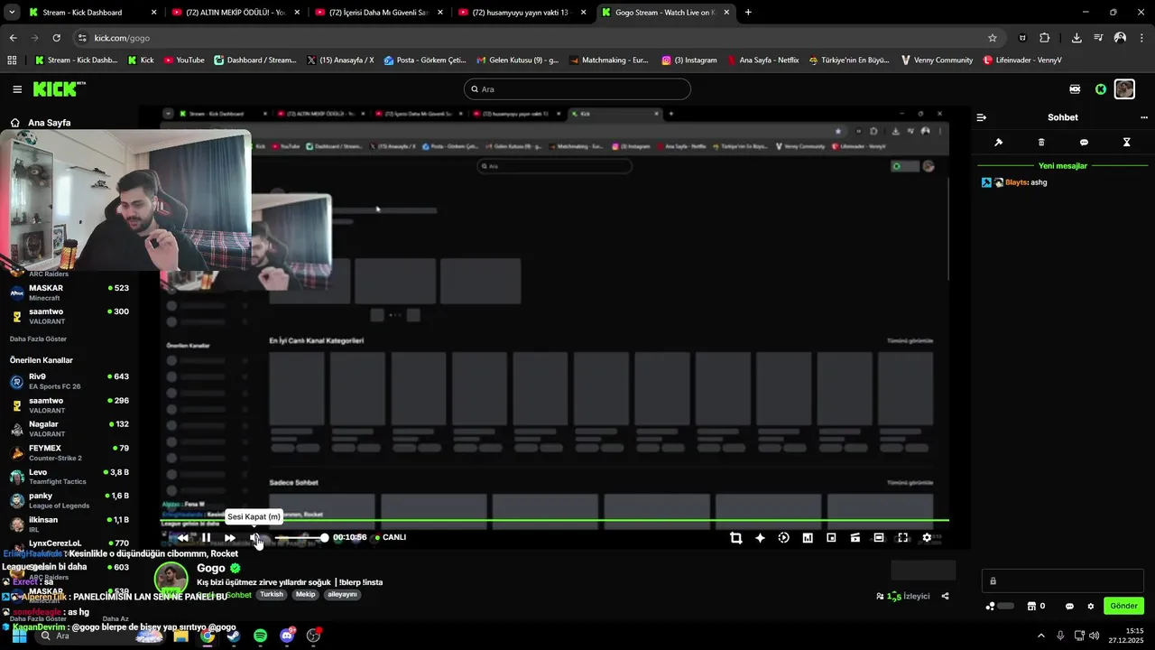Viewport: 1155px width, 650px height.
Task: Click the trash clear-chat icon
Action: [1041, 143]
